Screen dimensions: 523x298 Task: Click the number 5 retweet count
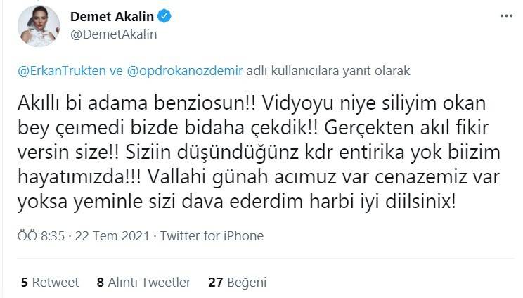click(x=25, y=283)
